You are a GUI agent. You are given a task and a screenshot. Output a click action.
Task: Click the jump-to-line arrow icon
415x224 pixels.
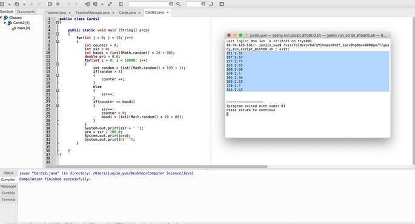pos(211,4)
